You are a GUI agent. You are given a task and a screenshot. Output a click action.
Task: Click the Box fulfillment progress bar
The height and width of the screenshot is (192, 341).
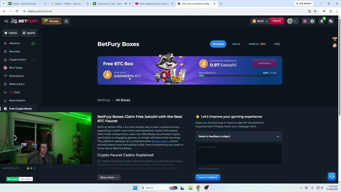point(238,76)
